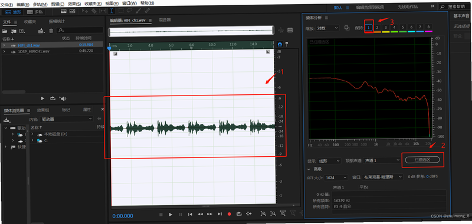Open 内容 驱动器 dropdown
Screen dimensions: 472x224
coord(66,119)
